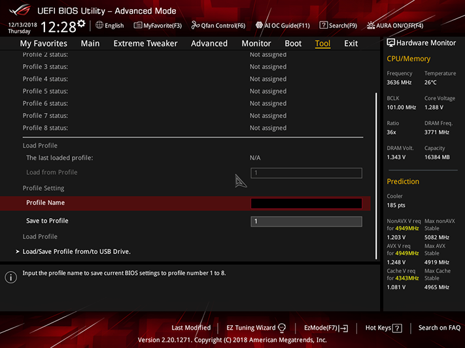Click the Profile Name label
The width and height of the screenshot is (465, 348).
(x=45, y=202)
